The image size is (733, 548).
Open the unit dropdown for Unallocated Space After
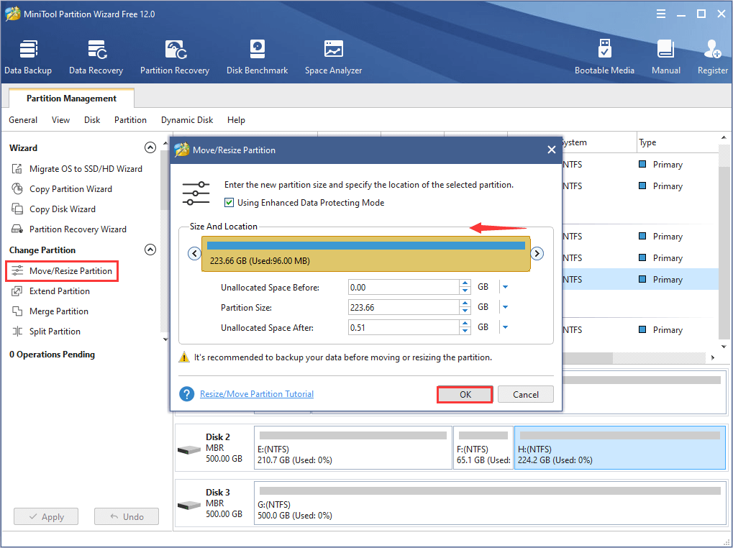pyautogui.click(x=506, y=327)
